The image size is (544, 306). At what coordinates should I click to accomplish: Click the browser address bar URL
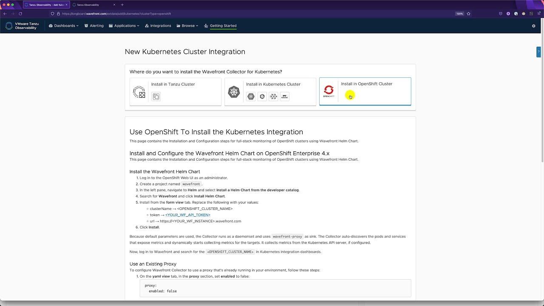[x=116, y=14]
